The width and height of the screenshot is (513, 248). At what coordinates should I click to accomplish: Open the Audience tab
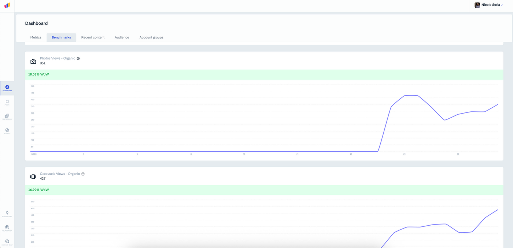[x=122, y=37]
